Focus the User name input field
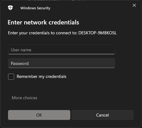This screenshot has width=142, height=128. coord(62,49)
